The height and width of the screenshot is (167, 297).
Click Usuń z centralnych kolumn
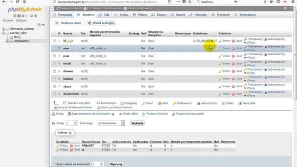[x=115, y=107]
